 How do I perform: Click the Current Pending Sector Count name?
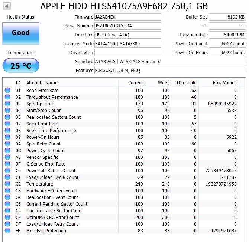point(57,204)
